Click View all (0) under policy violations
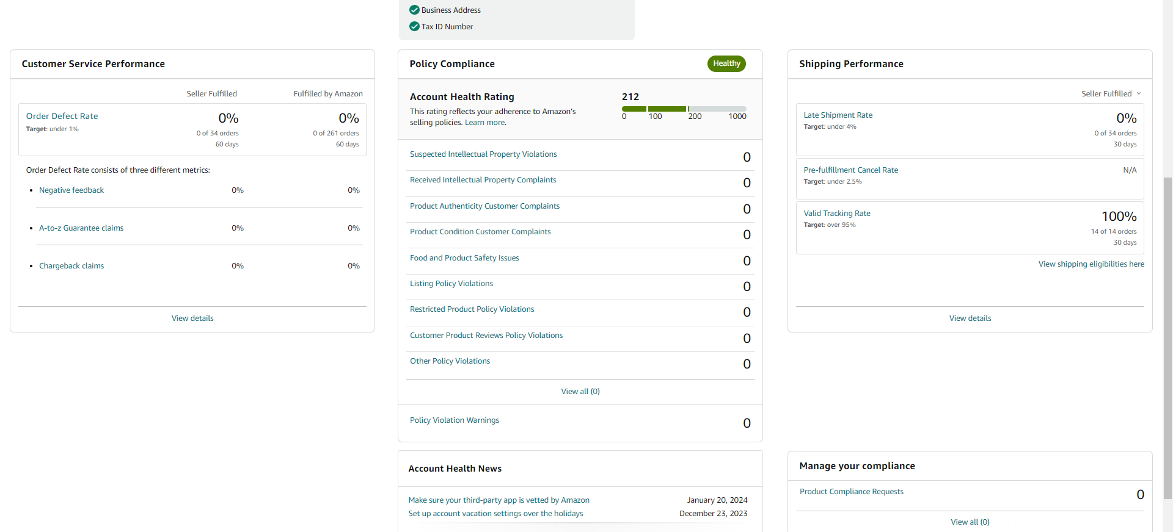The width and height of the screenshot is (1173, 532). [x=580, y=392]
